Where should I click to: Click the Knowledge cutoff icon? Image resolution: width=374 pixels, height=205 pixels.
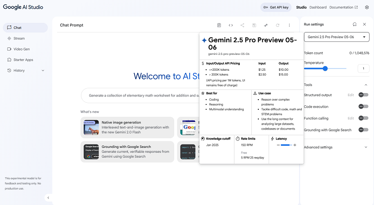pyautogui.click(x=203, y=139)
